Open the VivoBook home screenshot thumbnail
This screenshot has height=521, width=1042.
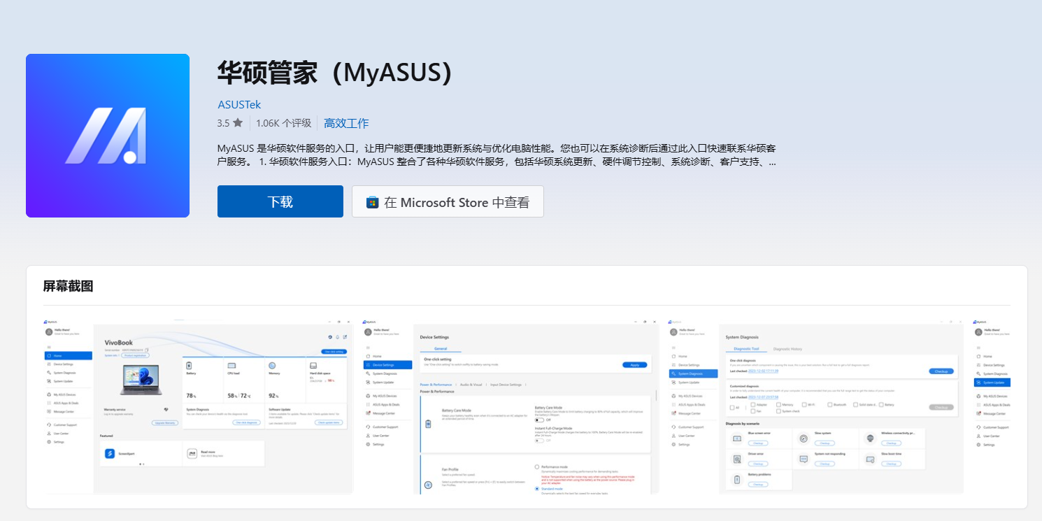(x=199, y=406)
